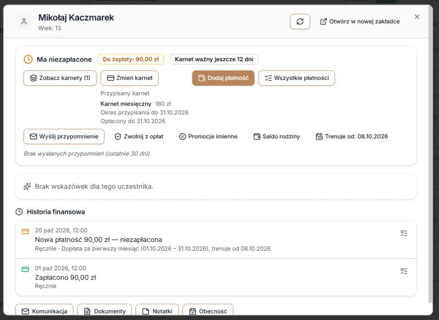Open Saldo rodziny wallet option
Screen dimensions: 439x320
click(x=276, y=136)
